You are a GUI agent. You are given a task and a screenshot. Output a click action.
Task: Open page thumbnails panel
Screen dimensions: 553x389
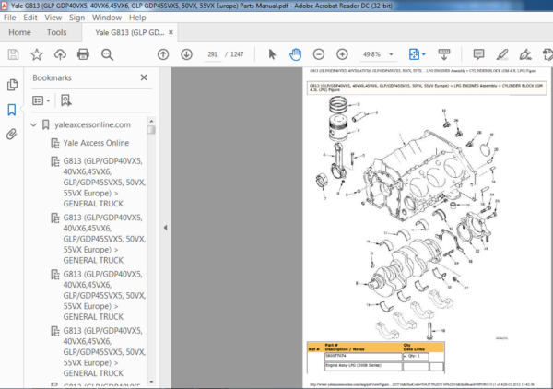point(12,85)
